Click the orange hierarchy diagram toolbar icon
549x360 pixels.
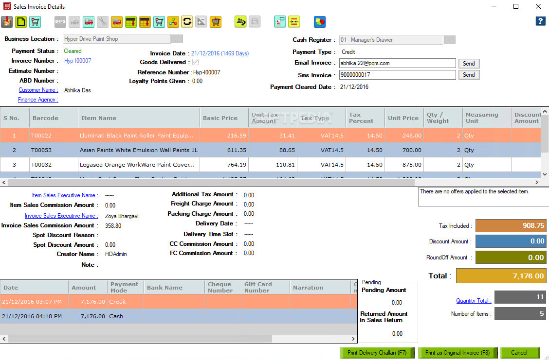point(173,22)
